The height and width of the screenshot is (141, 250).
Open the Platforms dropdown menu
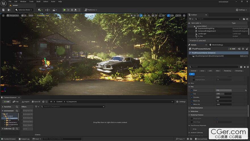pyautogui.click(x=91, y=10)
